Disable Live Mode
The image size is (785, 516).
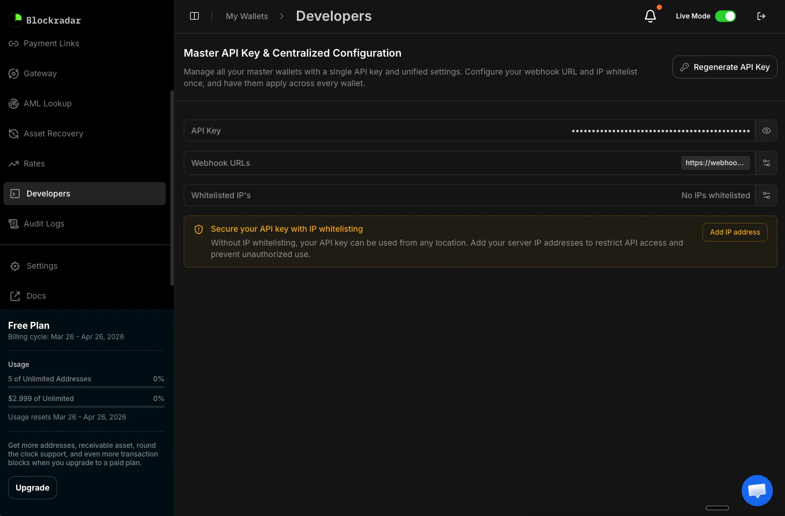(x=726, y=16)
